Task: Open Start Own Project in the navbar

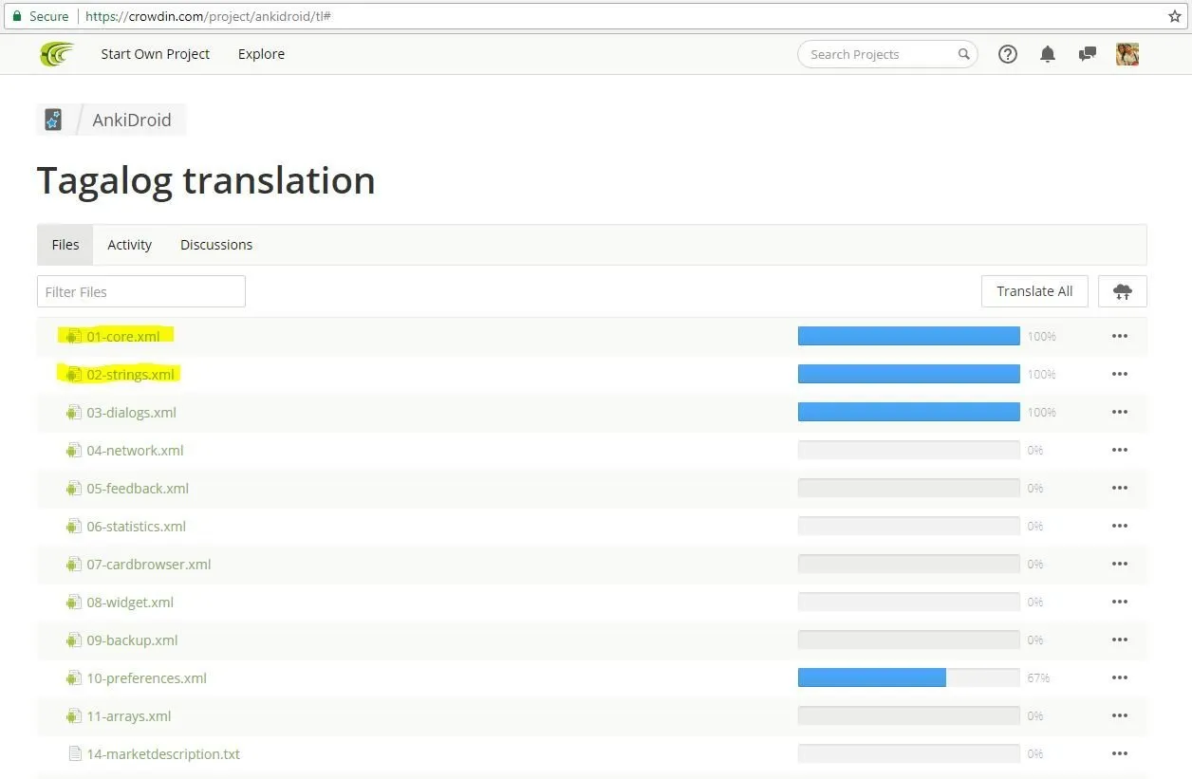Action: (x=156, y=54)
